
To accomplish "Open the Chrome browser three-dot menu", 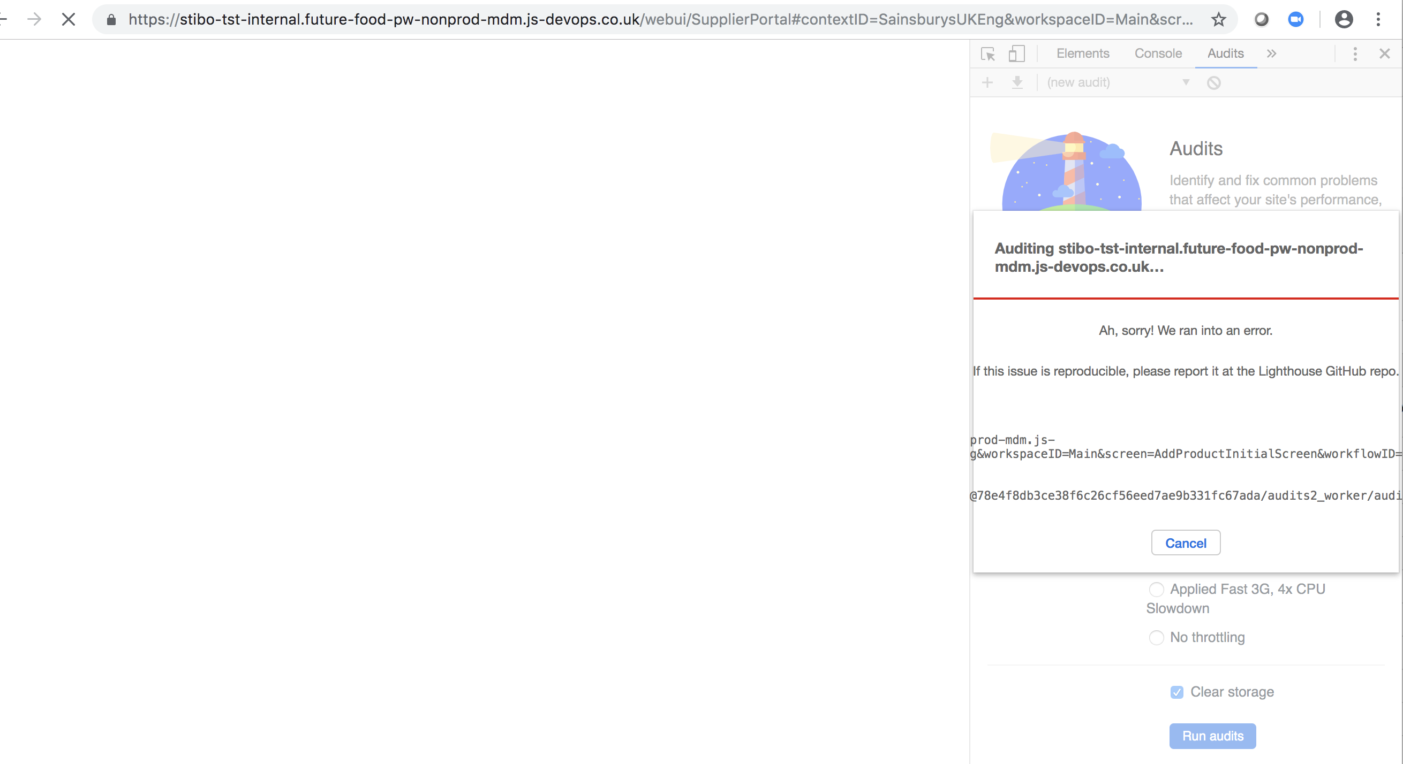I will 1379,19.
